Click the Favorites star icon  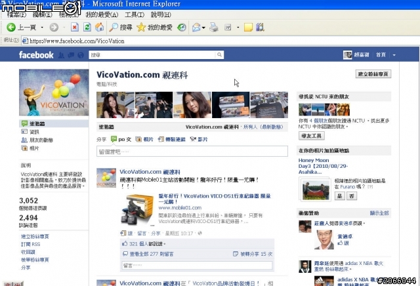tap(141, 27)
